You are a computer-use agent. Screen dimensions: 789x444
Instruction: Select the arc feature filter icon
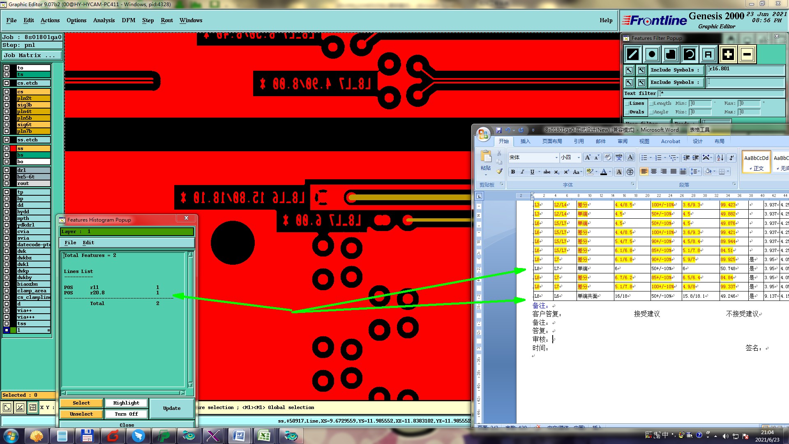pyautogui.click(x=690, y=54)
